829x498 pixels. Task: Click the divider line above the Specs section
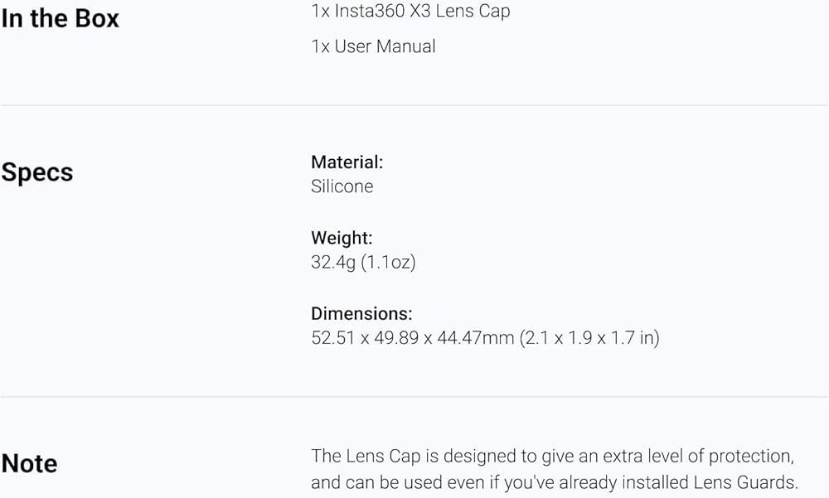414,105
